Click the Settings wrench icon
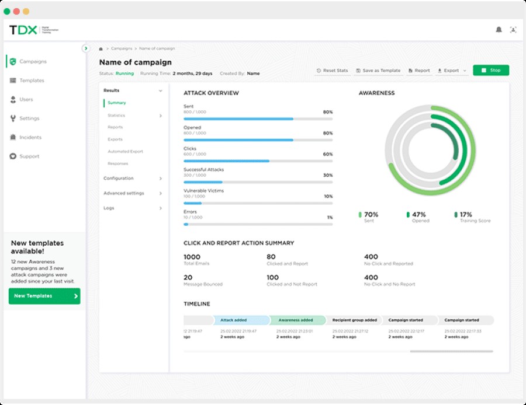The image size is (526, 405). point(13,118)
